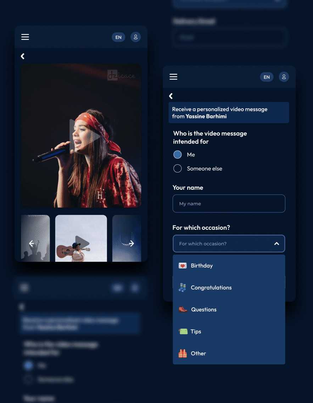Viewport: 313px width, 403px height.
Task: Click the "My name" input field
Action: pyautogui.click(x=229, y=204)
